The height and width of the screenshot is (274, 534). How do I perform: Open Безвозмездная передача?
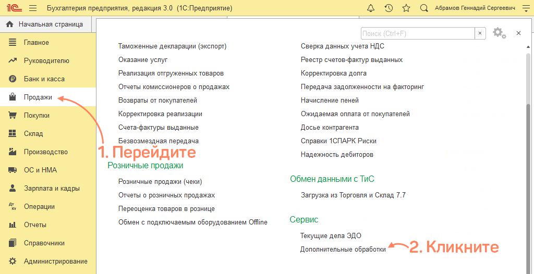[x=159, y=141]
